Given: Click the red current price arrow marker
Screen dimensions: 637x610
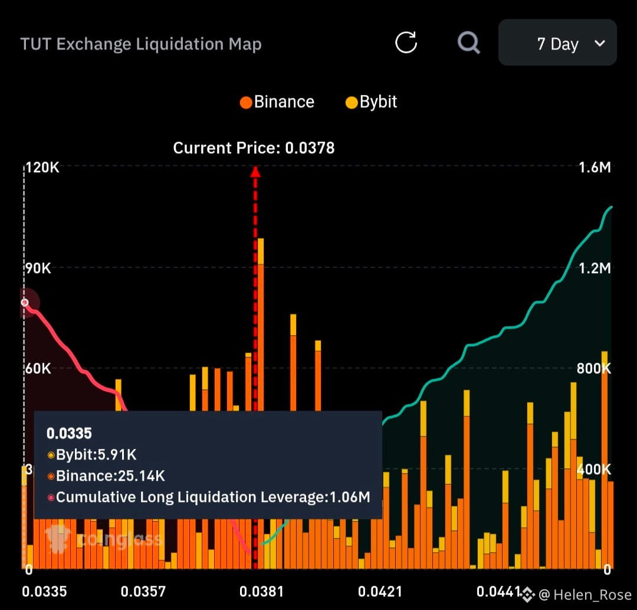Looking at the screenshot, I should point(255,172).
